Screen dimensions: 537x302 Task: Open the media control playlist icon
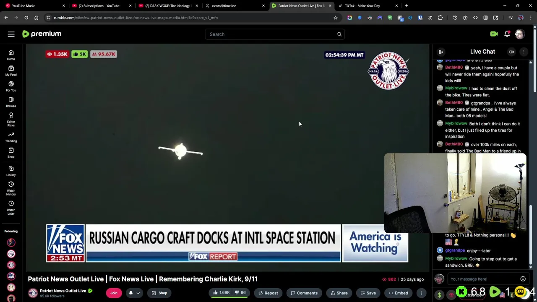(511, 18)
